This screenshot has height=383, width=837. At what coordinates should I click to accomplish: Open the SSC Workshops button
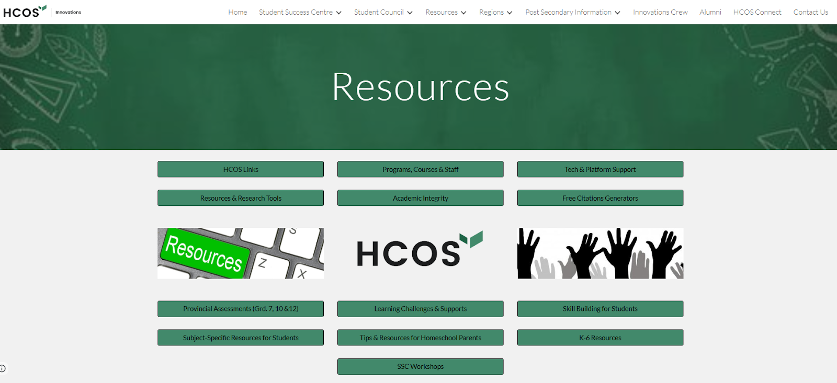(x=420, y=366)
